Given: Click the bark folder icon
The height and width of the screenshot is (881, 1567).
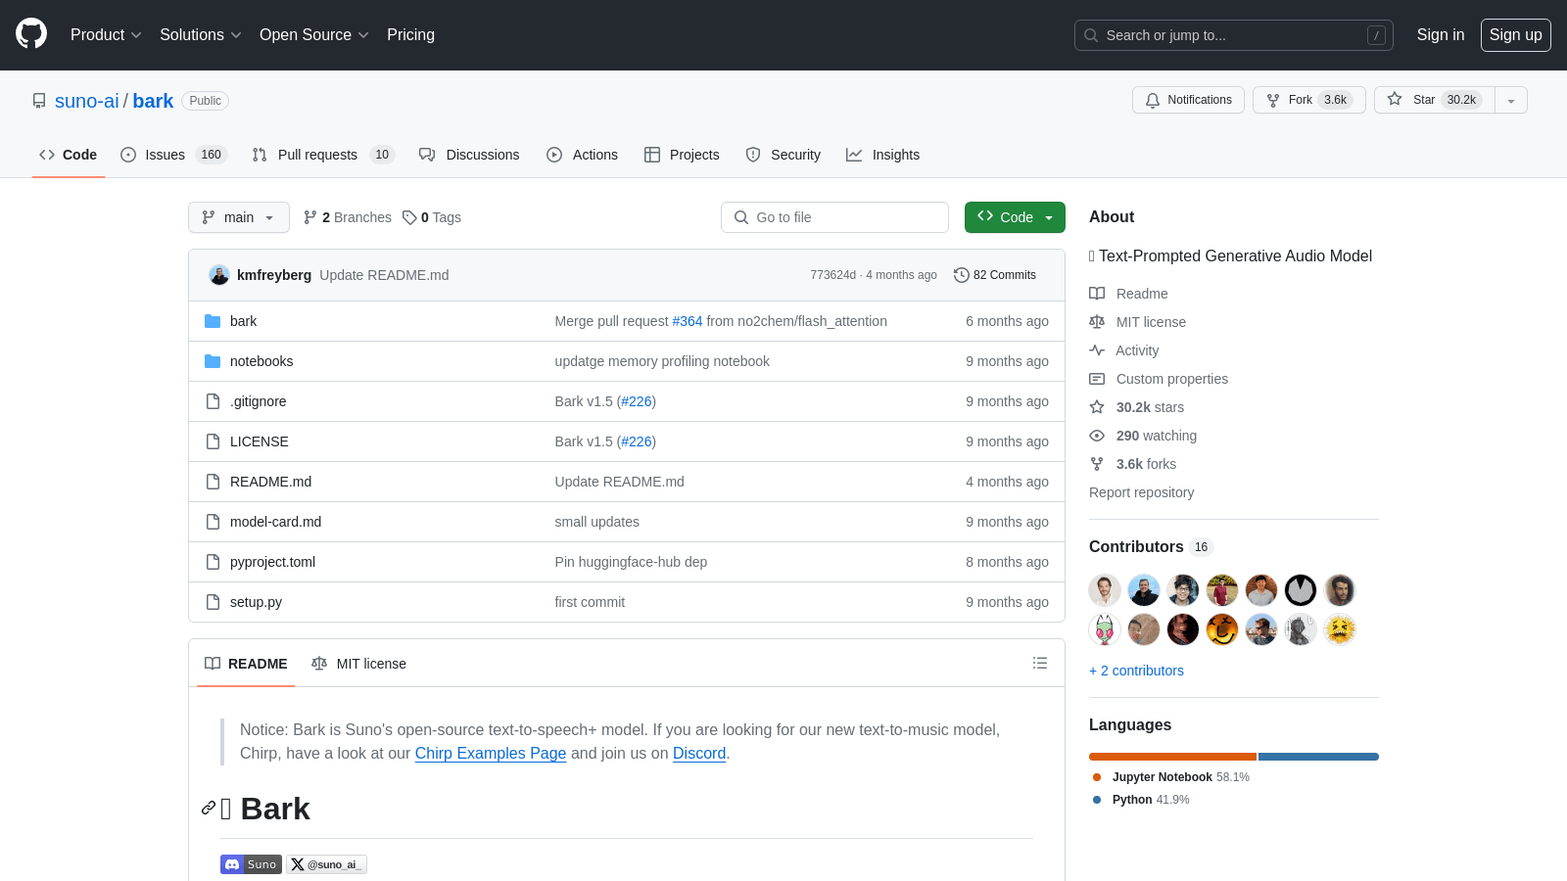Looking at the screenshot, I should click(213, 321).
